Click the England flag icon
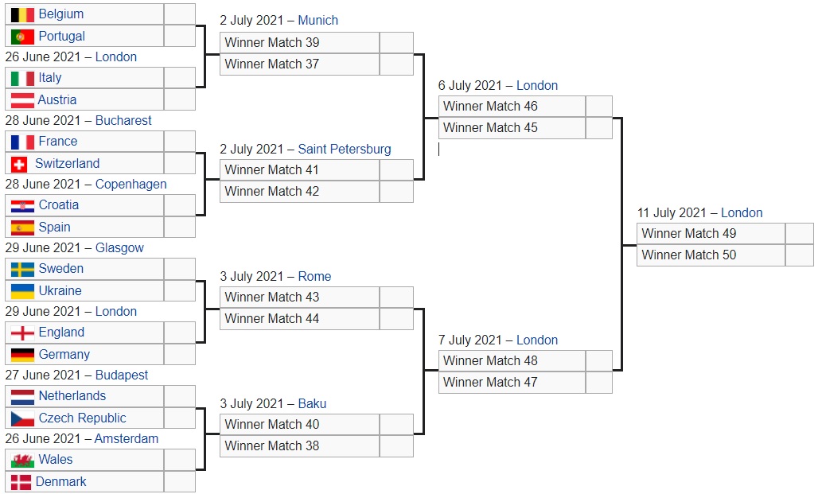818x494 pixels. pos(22,333)
